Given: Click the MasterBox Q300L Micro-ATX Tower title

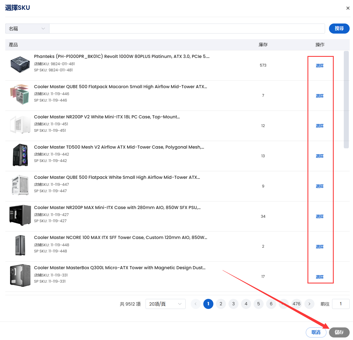Looking at the screenshot, I should pos(120,268).
